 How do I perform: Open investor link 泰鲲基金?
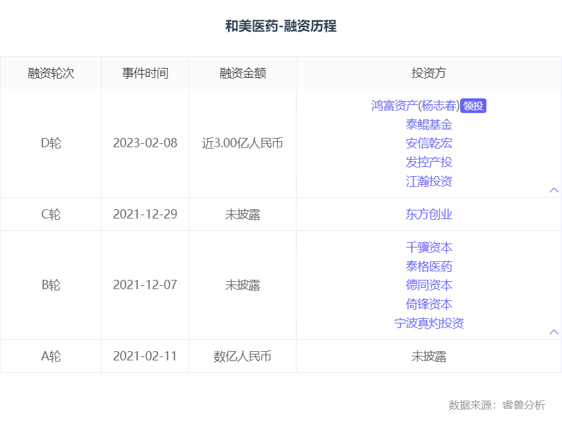coord(428,125)
